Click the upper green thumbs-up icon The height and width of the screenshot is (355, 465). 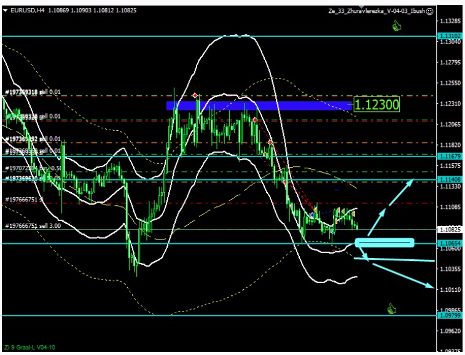397,26
